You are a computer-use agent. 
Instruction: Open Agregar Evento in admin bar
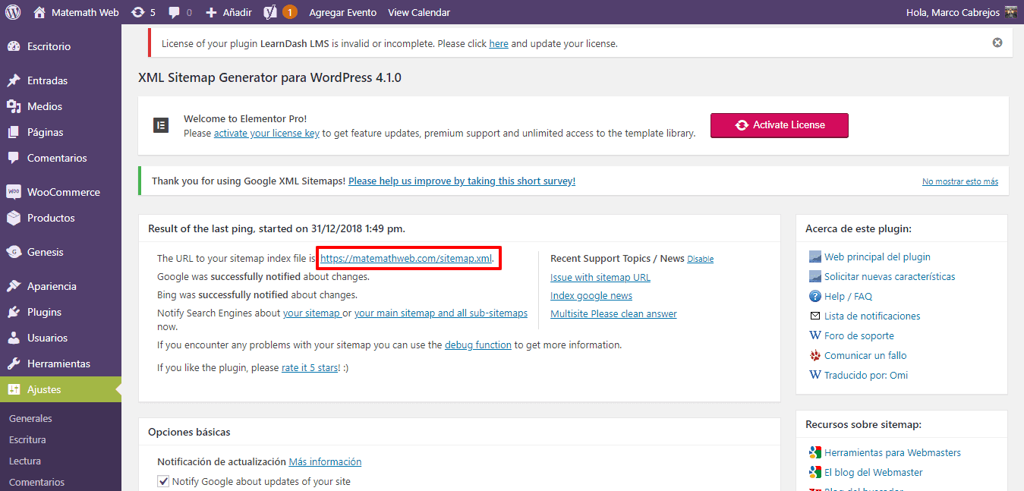pos(343,12)
